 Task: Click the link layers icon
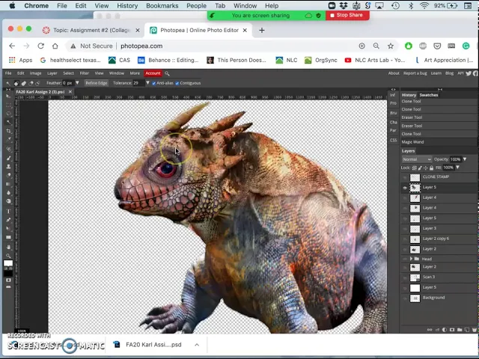pyautogui.click(x=429, y=330)
